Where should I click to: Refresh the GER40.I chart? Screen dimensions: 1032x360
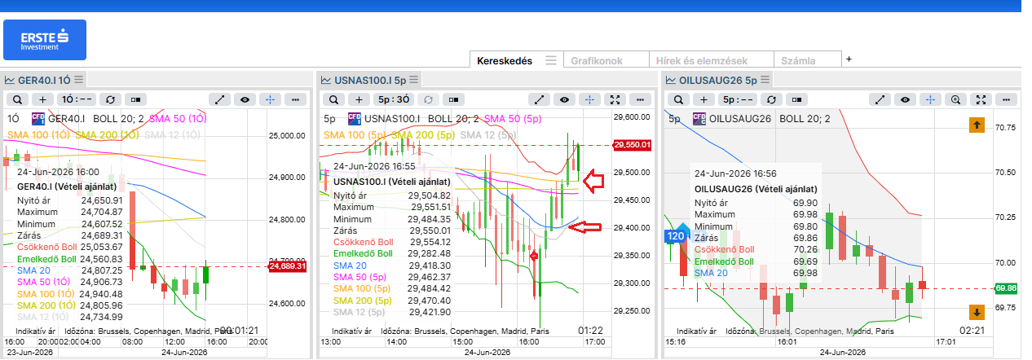pyautogui.click(x=110, y=99)
